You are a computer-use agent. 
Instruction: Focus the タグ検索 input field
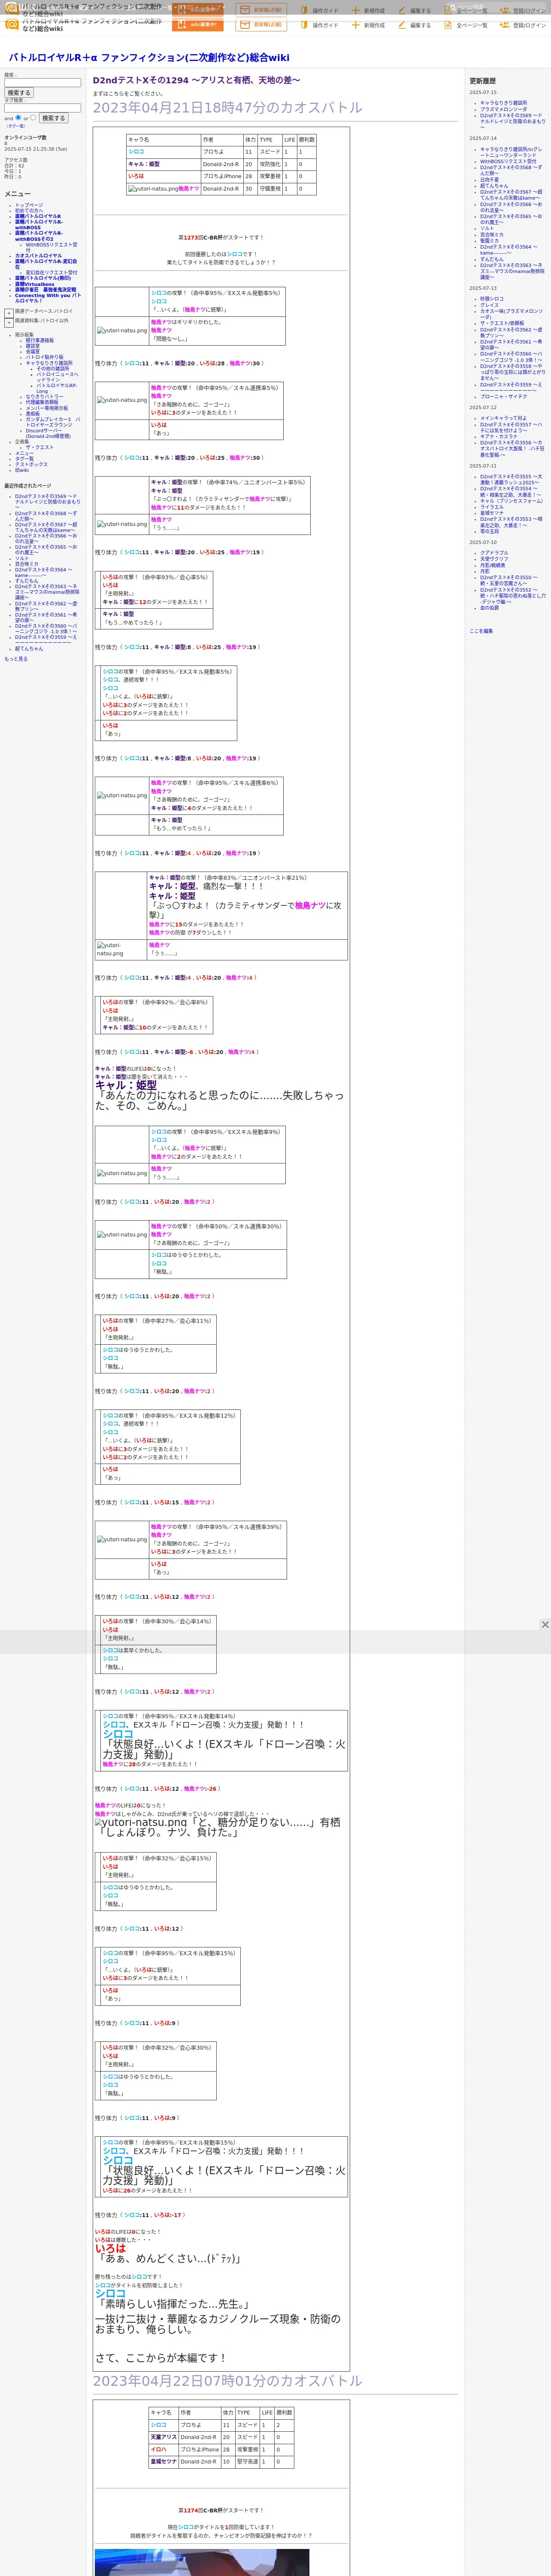(x=43, y=108)
